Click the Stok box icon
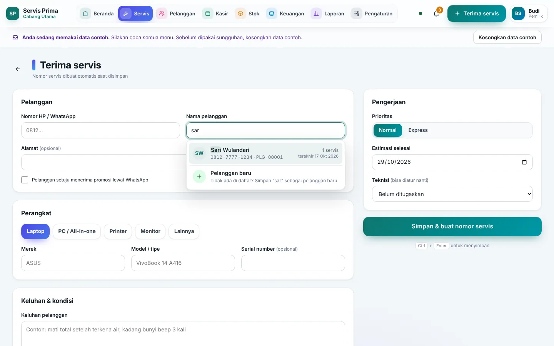Image resolution: width=554 pixels, height=346 pixels. click(240, 13)
